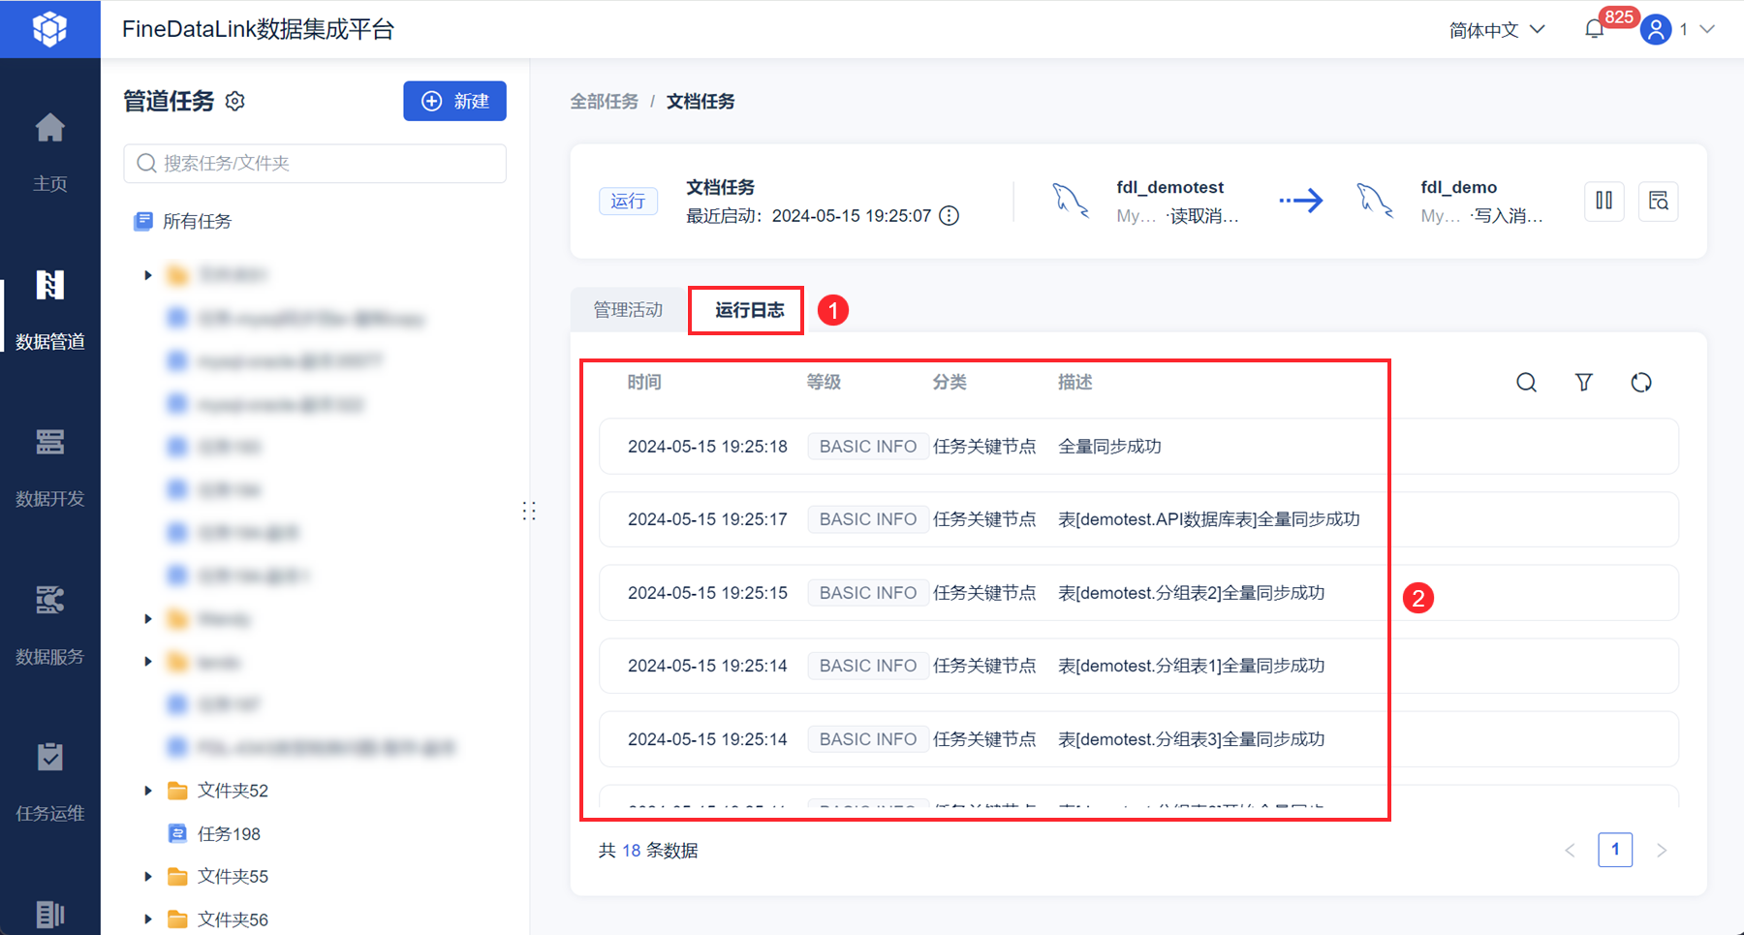Refresh the run log list
The width and height of the screenshot is (1744, 935).
click(1641, 383)
